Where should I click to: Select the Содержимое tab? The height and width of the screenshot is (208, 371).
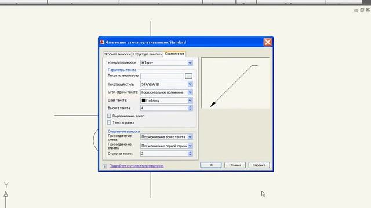174,54
